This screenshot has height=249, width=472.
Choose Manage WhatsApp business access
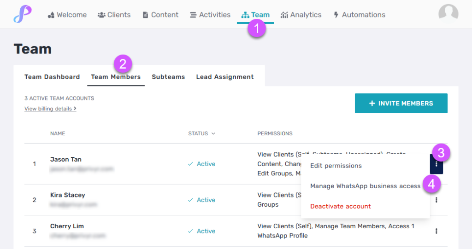click(365, 186)
